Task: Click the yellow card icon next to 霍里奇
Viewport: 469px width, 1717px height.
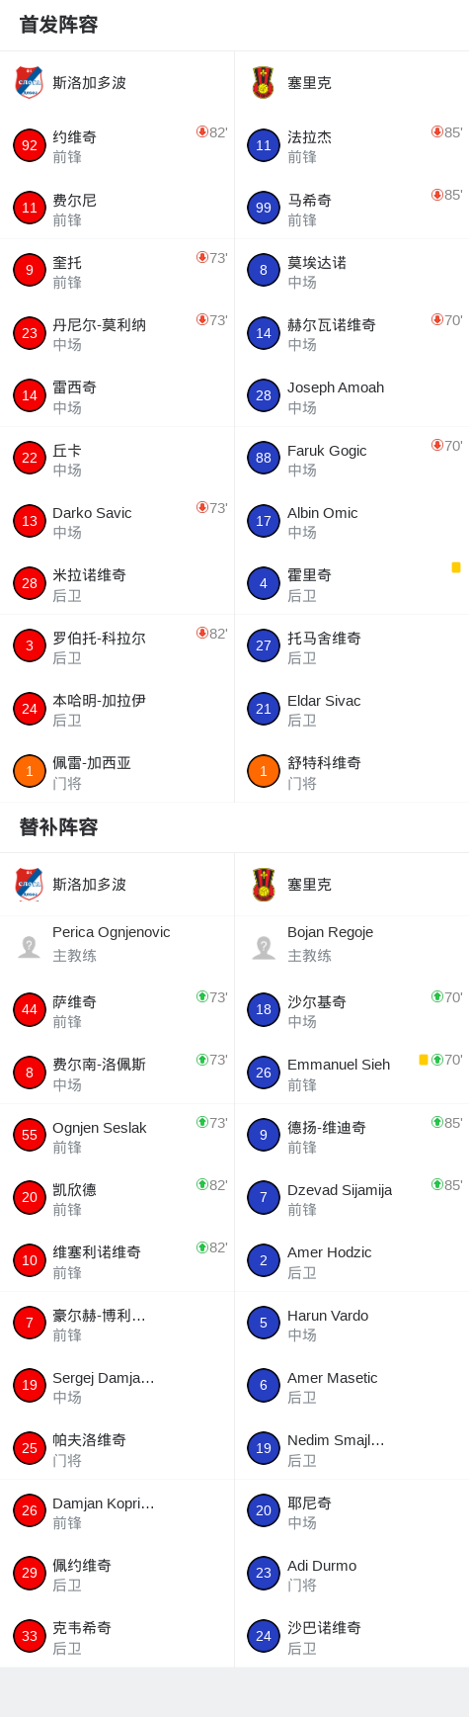Action: 456,567
